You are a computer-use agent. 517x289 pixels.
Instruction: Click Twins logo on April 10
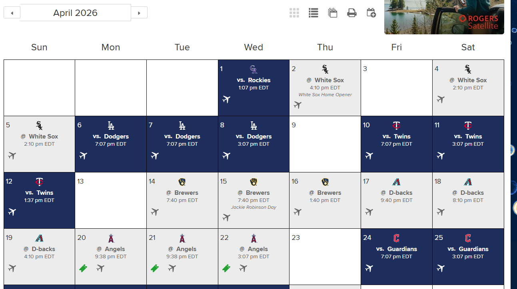(x=396, y=126)
